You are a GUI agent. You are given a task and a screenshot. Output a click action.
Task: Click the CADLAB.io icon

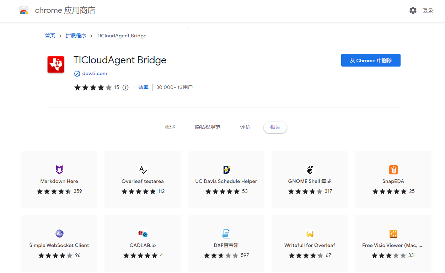[143, 233]
